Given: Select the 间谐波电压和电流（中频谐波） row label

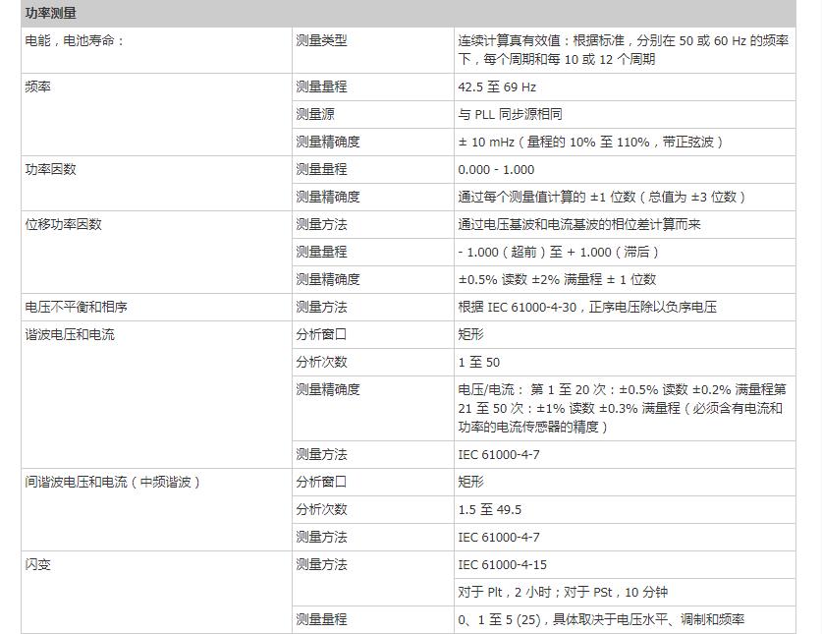Looking at the screenshot, I should coord(119,482).
